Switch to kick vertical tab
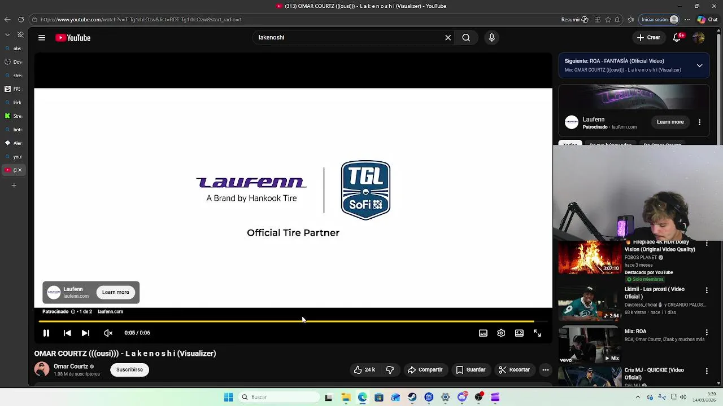 pos(14,103)
